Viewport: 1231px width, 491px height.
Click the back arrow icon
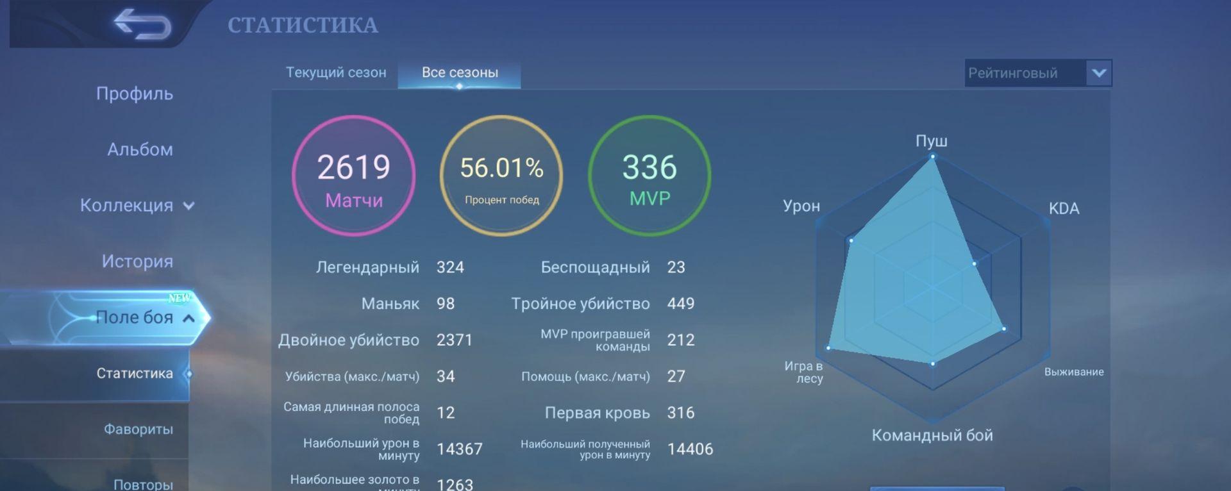[x=142, y=24]
